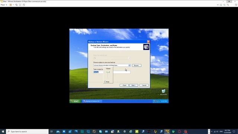238x134 pixels.
Task: Pause the virtual machine with orange pause icon
Action: [11, 5]
